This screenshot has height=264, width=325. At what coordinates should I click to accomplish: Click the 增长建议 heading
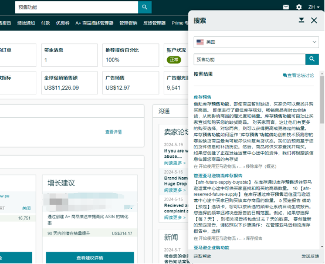(61, 183)
